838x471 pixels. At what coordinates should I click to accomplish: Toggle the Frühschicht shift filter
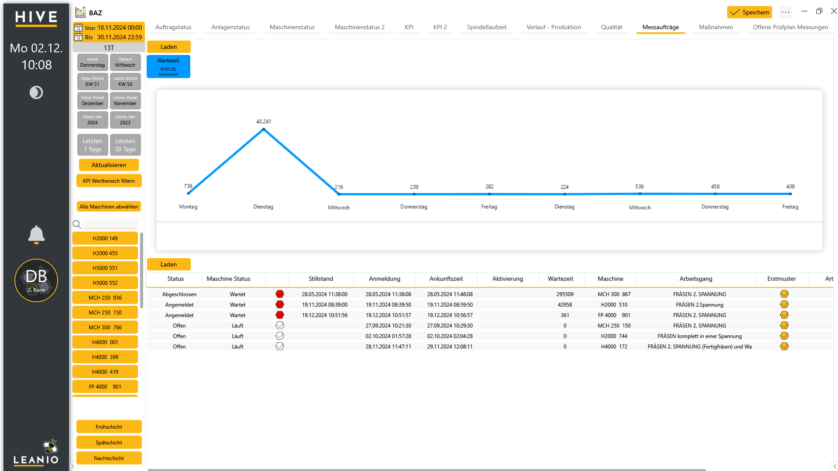[109, 427]
